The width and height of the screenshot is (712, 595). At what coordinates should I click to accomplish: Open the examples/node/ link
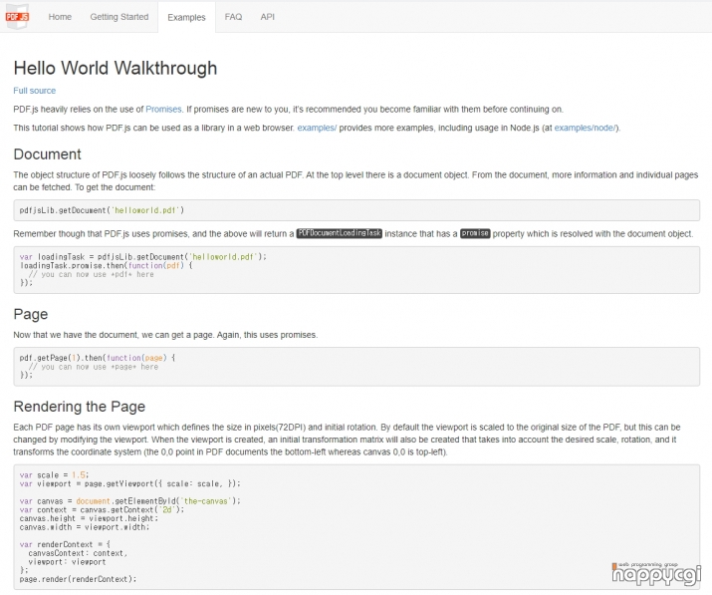pos(585,128)
